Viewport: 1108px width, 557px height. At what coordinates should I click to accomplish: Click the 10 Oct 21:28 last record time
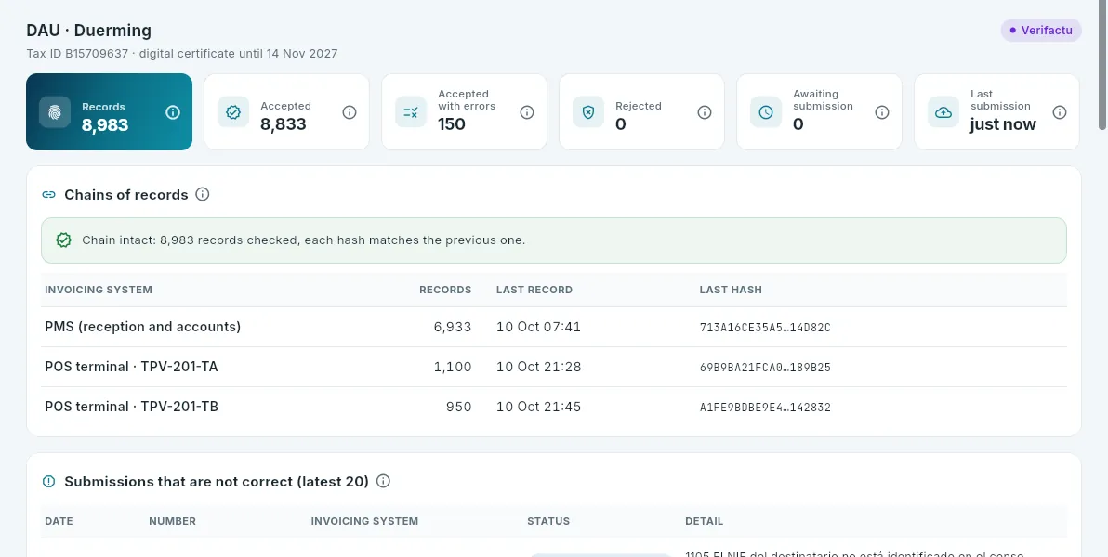click(538, 367)
